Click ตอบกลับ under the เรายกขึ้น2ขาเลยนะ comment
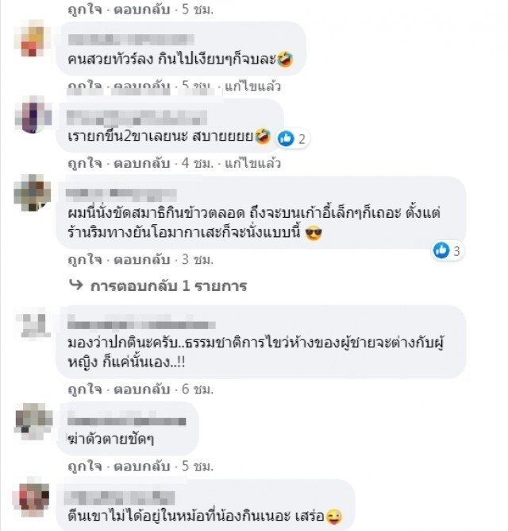 [142, 163]
